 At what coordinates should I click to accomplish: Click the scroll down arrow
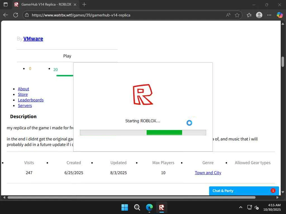(283, 192)
